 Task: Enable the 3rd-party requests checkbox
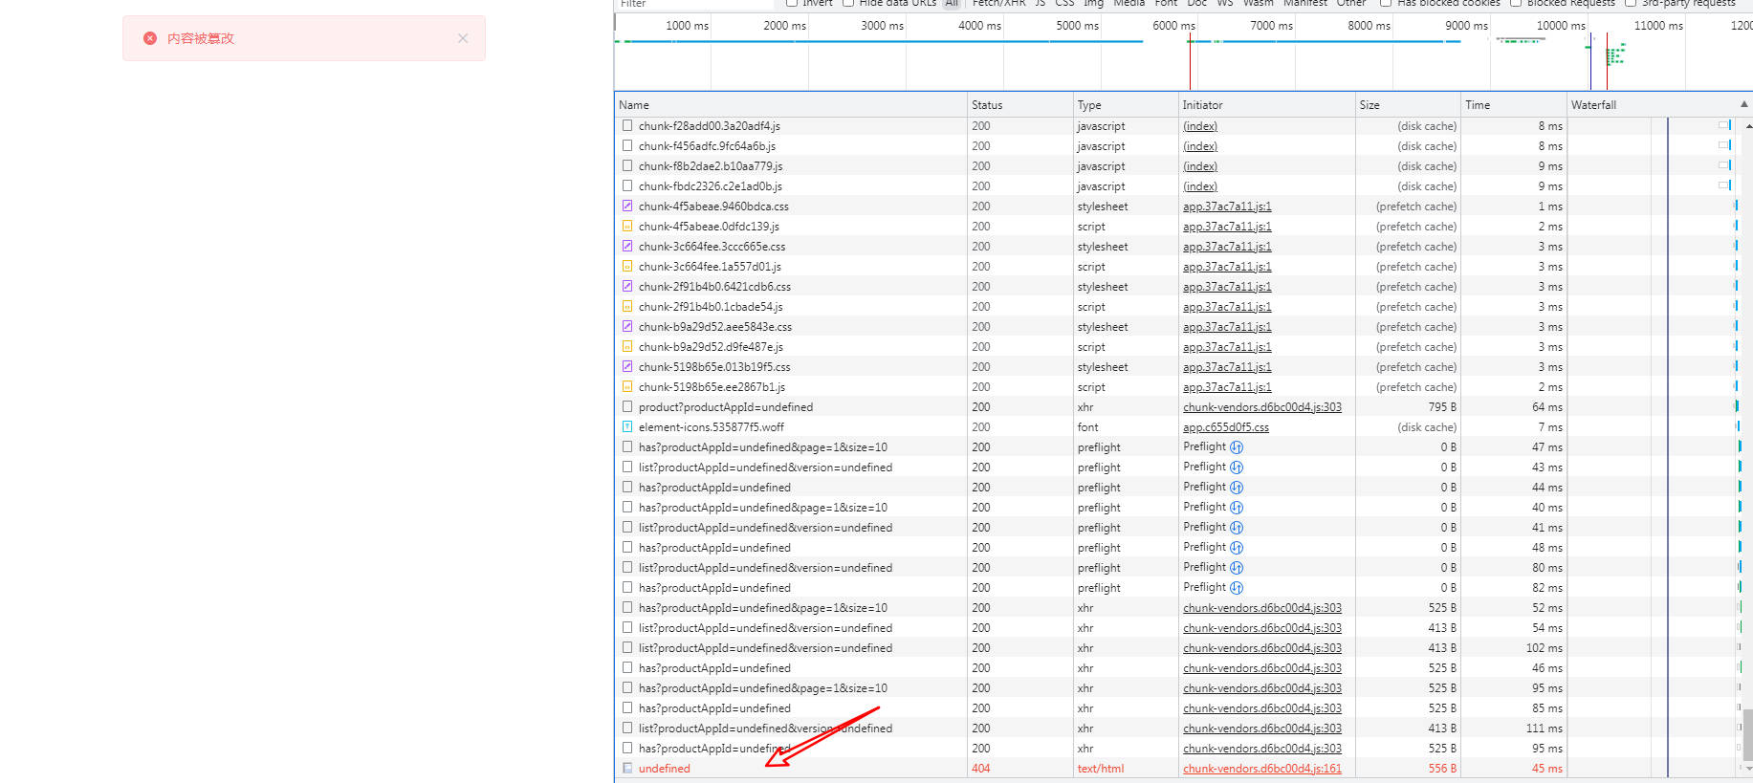click(x=1631, y=3)
